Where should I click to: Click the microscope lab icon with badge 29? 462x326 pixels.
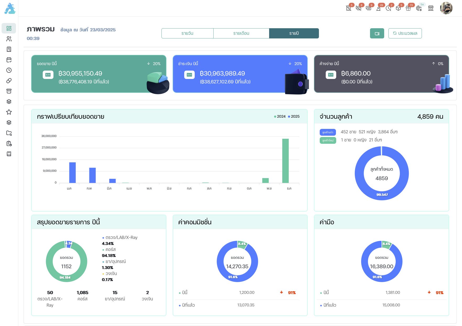[378, 8]
